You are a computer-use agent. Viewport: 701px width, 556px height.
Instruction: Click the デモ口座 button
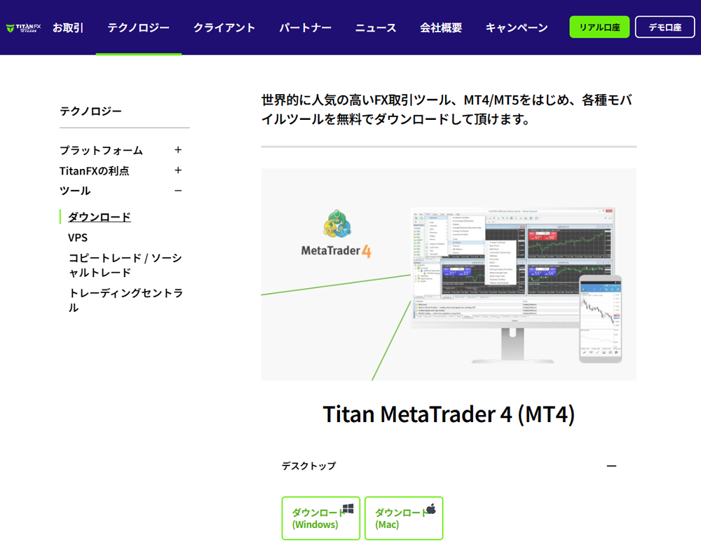[665, 27]
